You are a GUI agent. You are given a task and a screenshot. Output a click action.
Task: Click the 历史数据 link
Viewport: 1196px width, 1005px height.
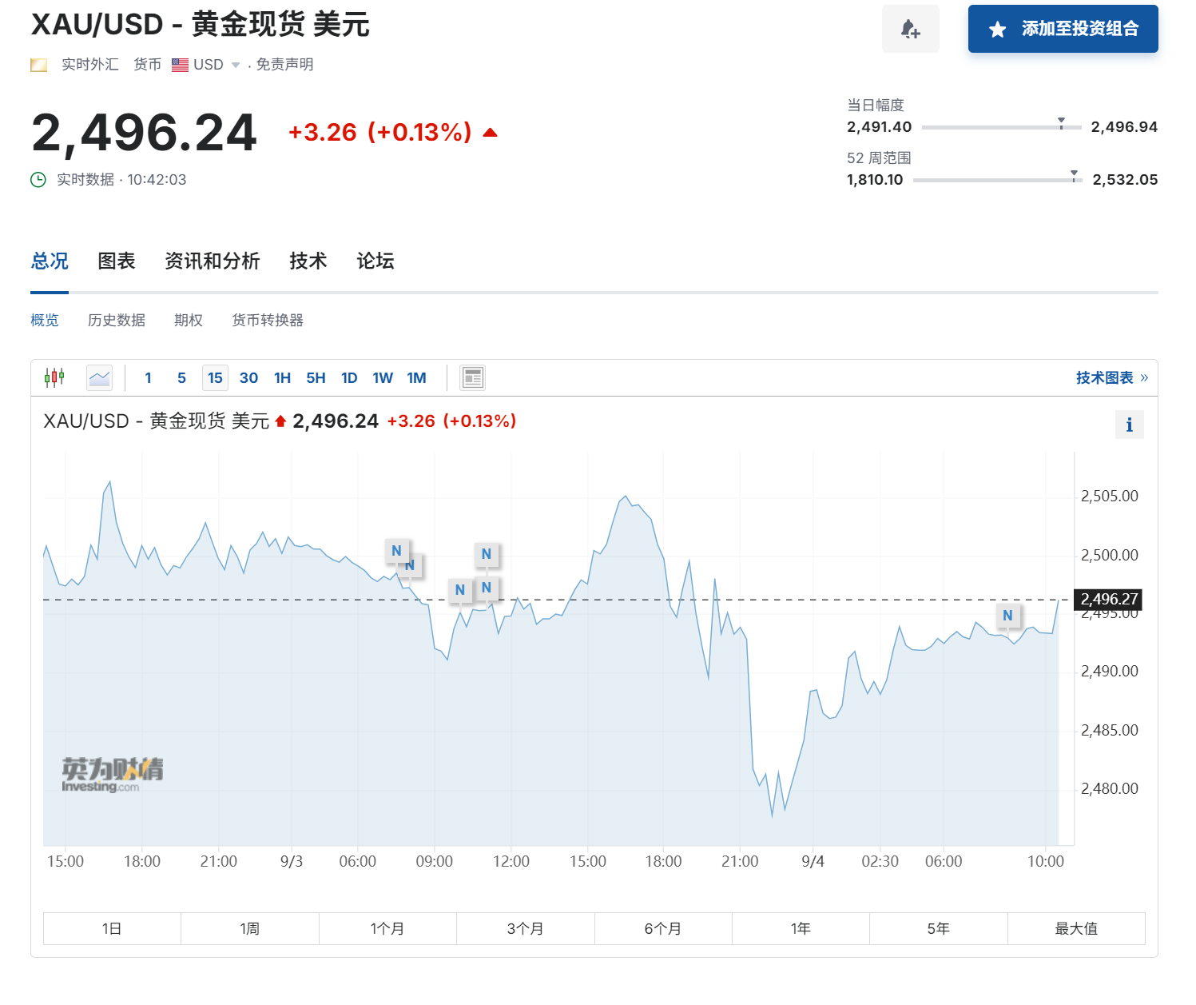click(117, 320)
